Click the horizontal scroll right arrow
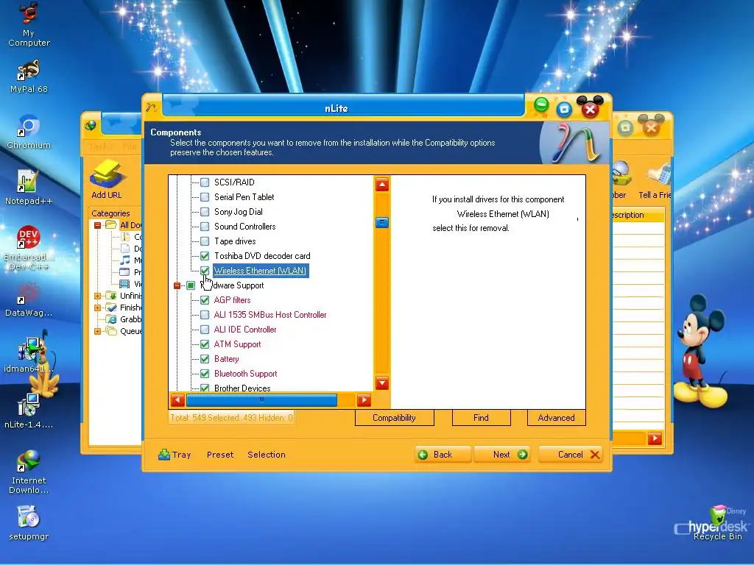This screenshot has height=565, width=754. point(364,399)
